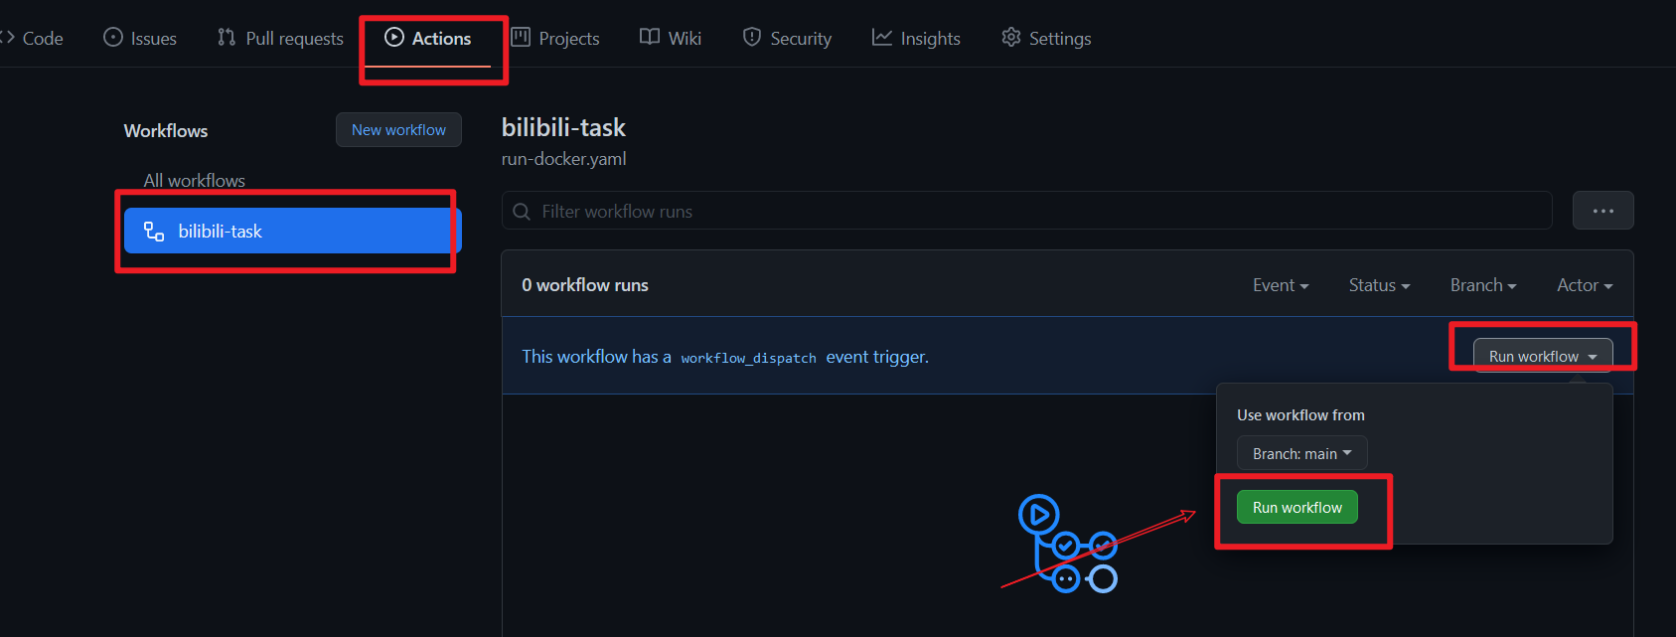Image resolution: width=1676 pixels, height=637 pixels.
Task: Expand the Status filter dropdown
Action: (1379, 285)
